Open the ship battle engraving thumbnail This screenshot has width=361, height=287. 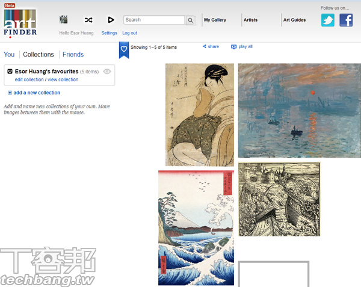click(279, 199)
